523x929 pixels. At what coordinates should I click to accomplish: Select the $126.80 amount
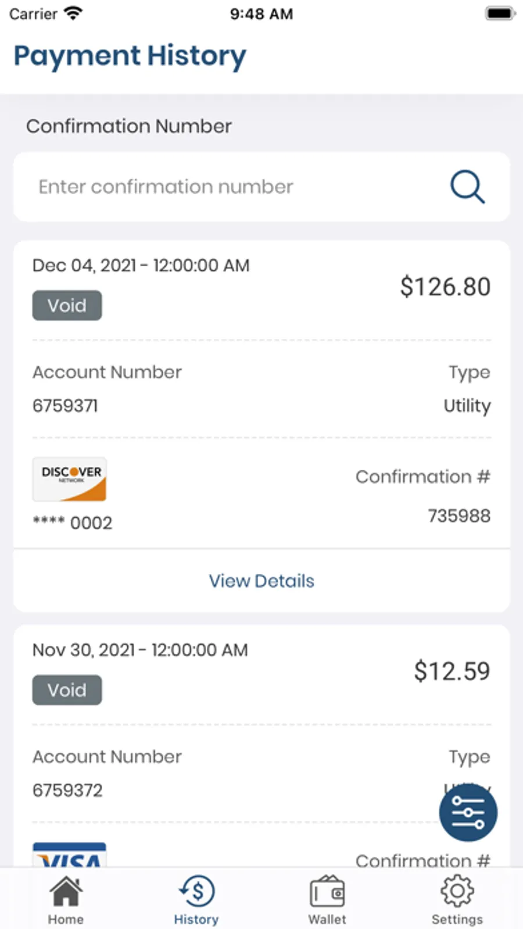(445, 287)
